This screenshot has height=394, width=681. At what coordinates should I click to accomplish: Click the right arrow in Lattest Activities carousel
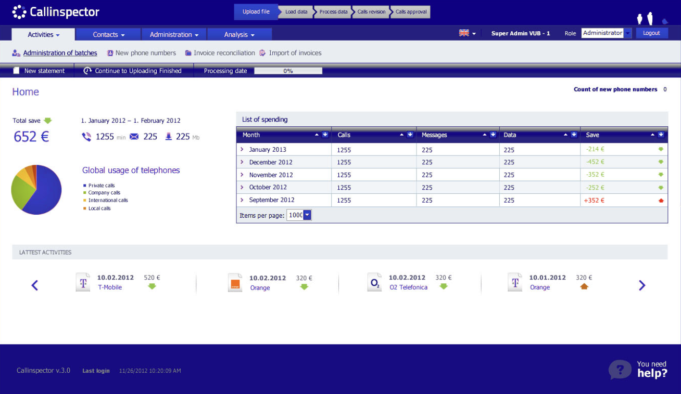[642, 285]
